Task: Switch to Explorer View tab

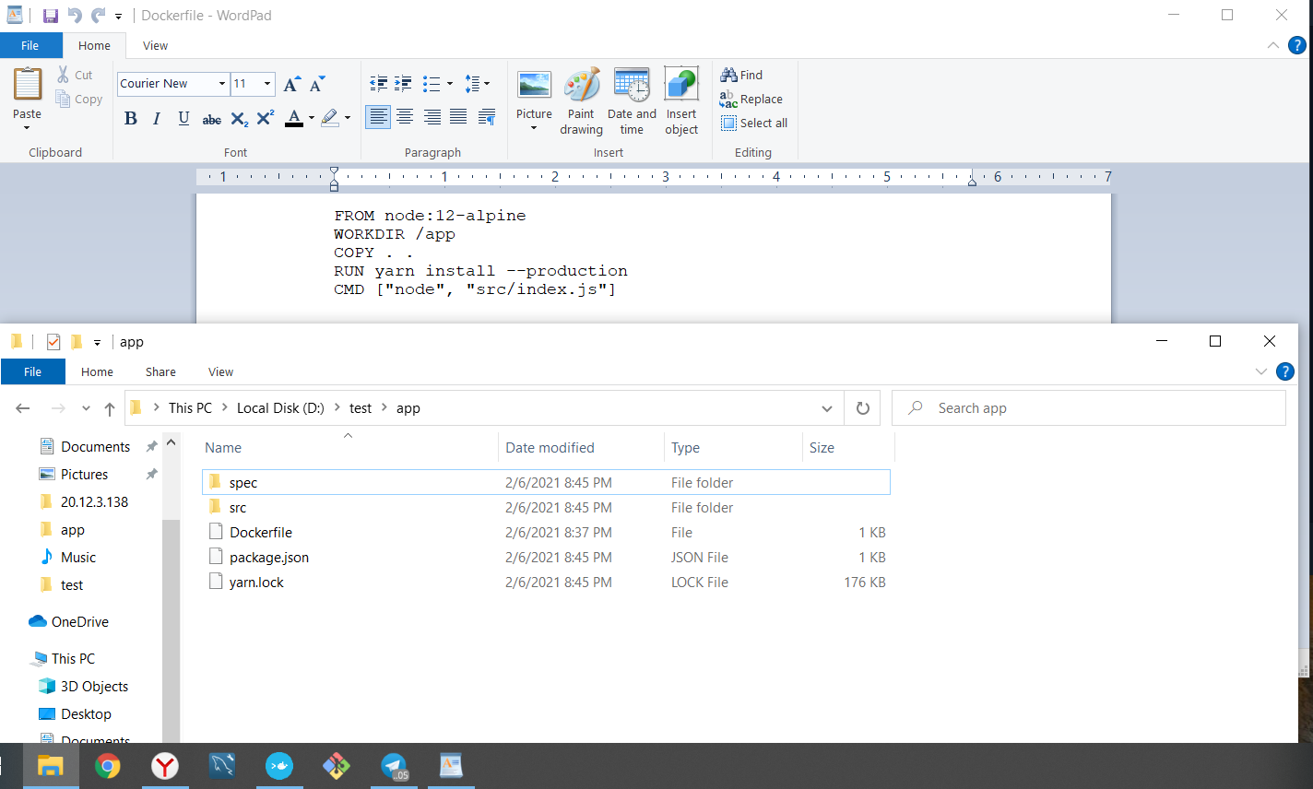Action: [220, 371]
